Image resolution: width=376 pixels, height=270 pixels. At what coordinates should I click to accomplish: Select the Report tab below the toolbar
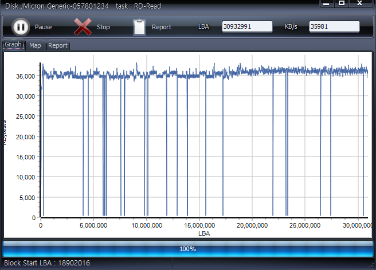coord(57,45)
